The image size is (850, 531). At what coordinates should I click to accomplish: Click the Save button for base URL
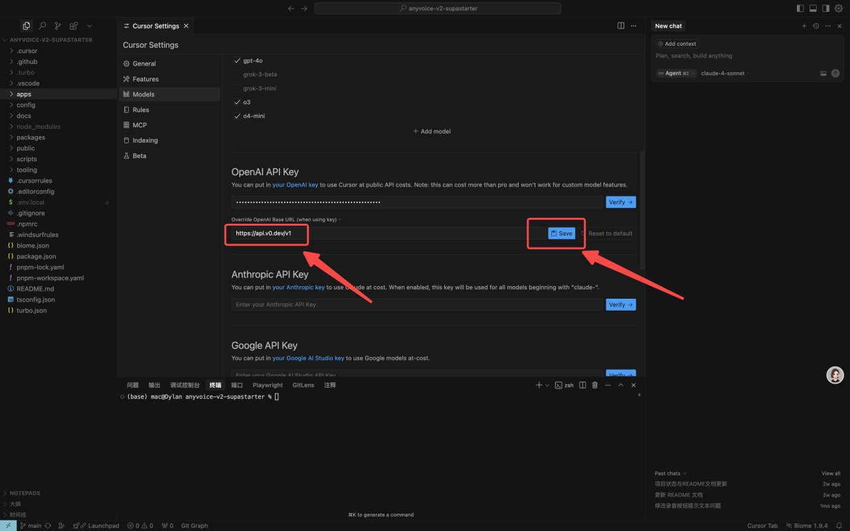pyautogui.click(x=561, y=234)
